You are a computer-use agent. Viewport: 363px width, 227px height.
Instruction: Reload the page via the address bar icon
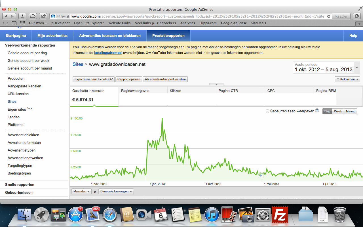329,16
